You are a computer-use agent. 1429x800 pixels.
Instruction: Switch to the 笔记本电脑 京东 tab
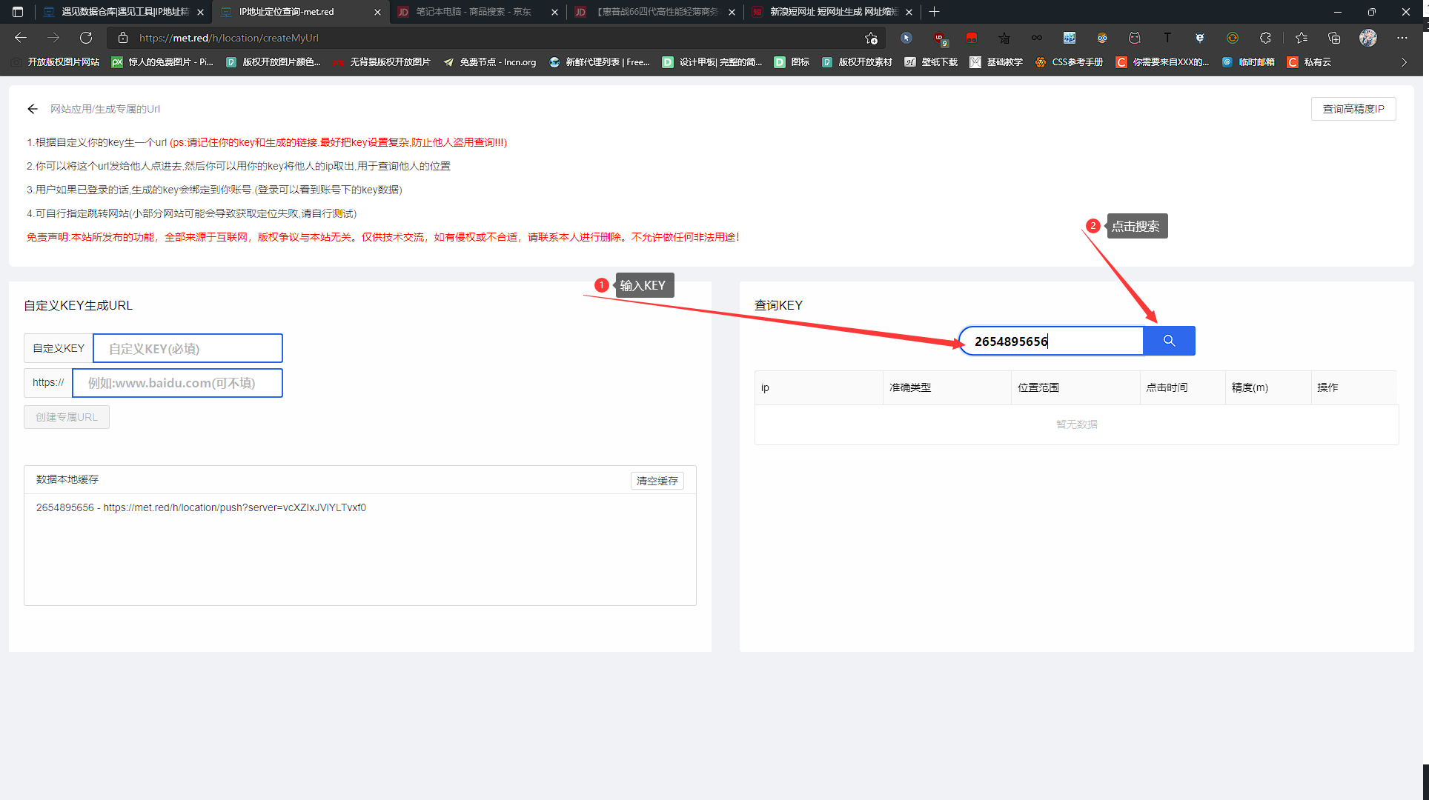pyautogui.click(x=473, y=12)
